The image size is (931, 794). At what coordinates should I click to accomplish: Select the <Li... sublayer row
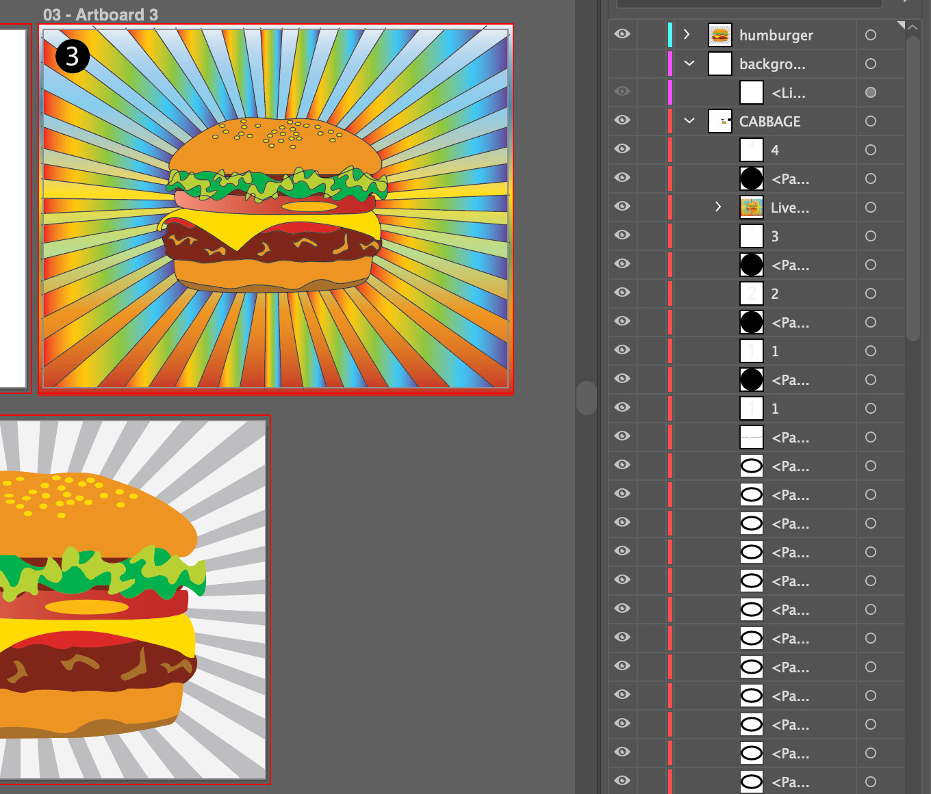756,92
